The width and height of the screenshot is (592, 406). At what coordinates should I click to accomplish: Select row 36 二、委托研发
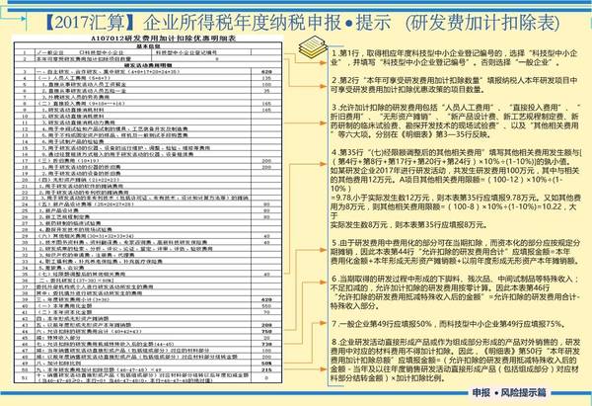[x=148, y=281]
